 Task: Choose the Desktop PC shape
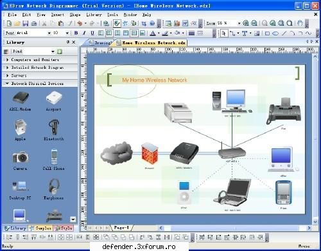click(20, 190)
